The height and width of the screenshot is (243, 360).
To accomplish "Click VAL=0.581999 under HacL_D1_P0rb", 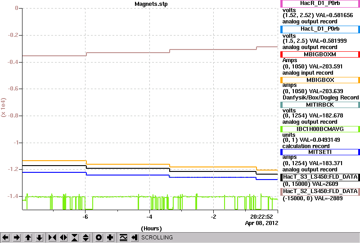I will 328,41.
